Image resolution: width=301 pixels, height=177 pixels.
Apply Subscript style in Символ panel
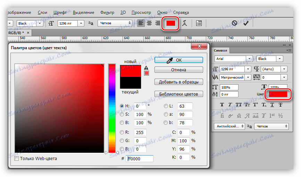pyautogui.click(x=264, y=105)
